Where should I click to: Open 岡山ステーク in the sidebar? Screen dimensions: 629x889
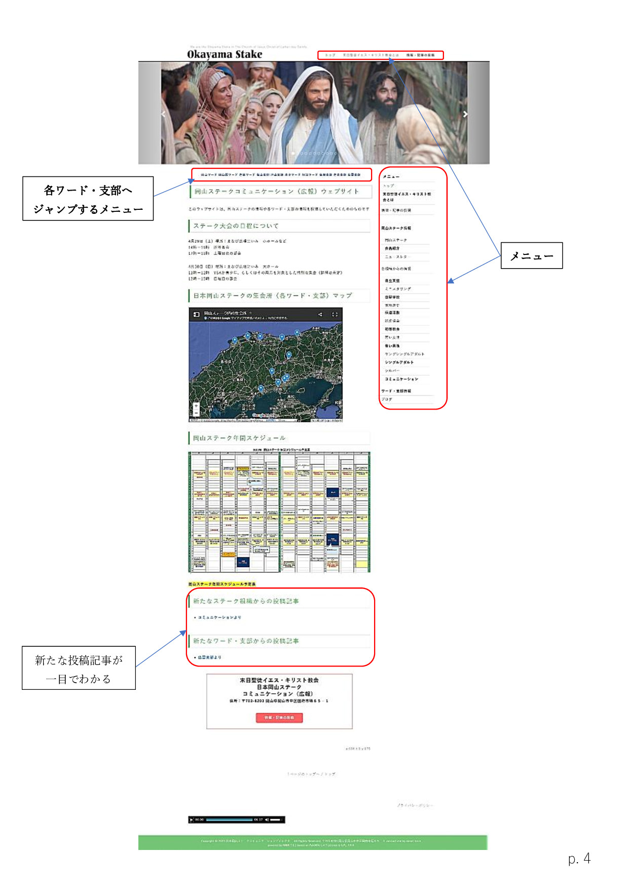click(396, 240)
